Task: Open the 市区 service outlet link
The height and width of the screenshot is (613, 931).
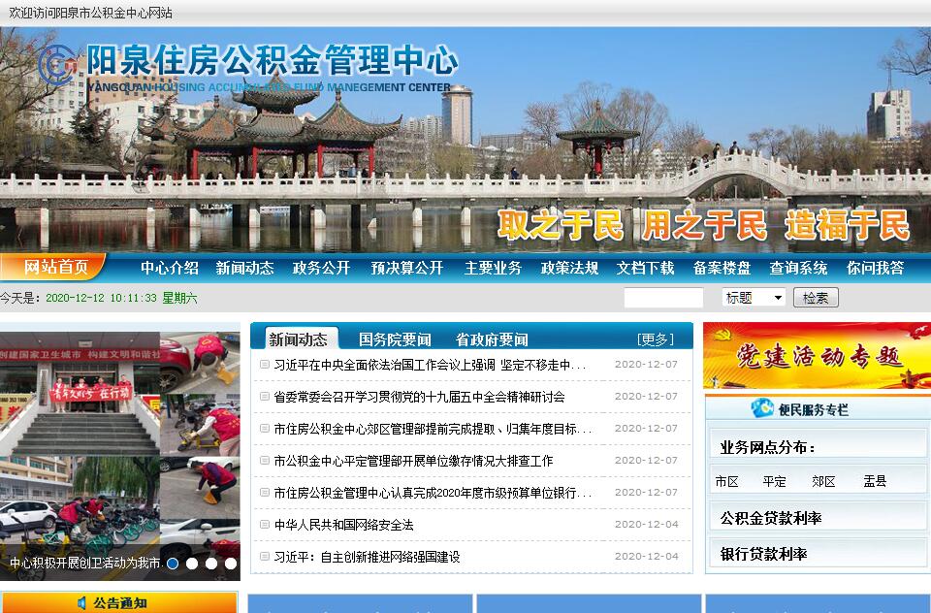Action: pos(726,481)
